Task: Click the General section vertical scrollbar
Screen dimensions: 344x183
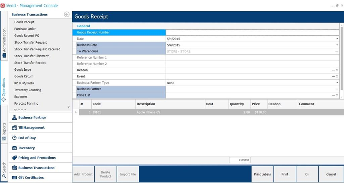Action: [x=342, y=61]
